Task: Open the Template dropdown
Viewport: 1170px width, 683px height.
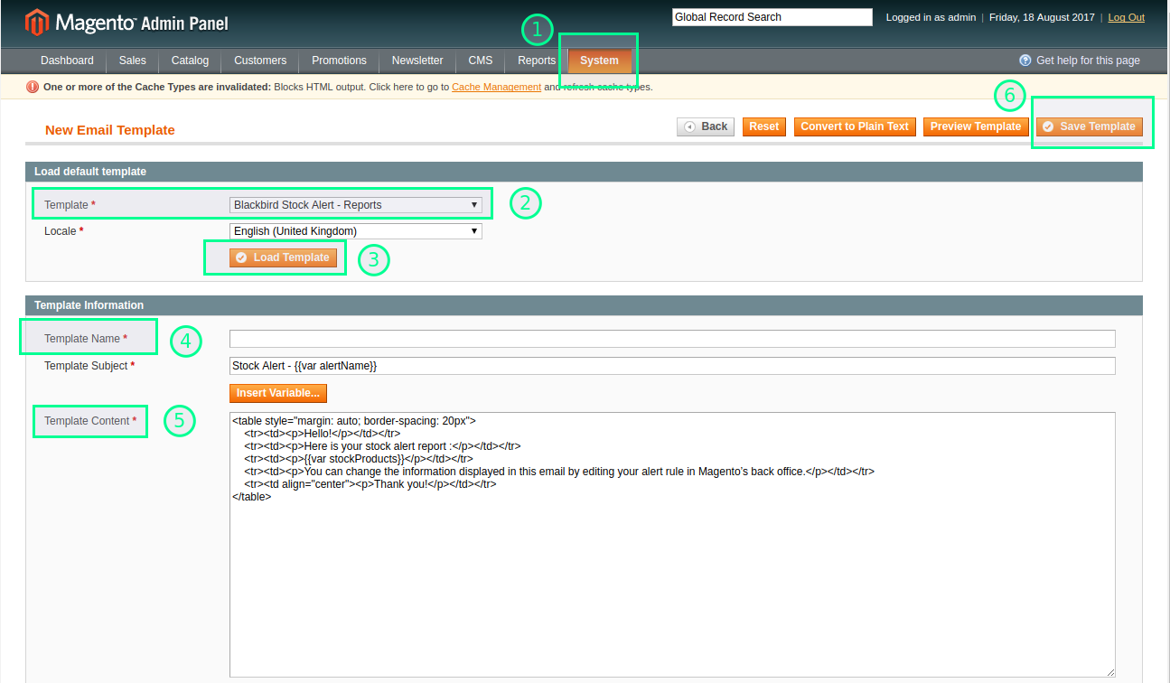Action: click(356, 205)
